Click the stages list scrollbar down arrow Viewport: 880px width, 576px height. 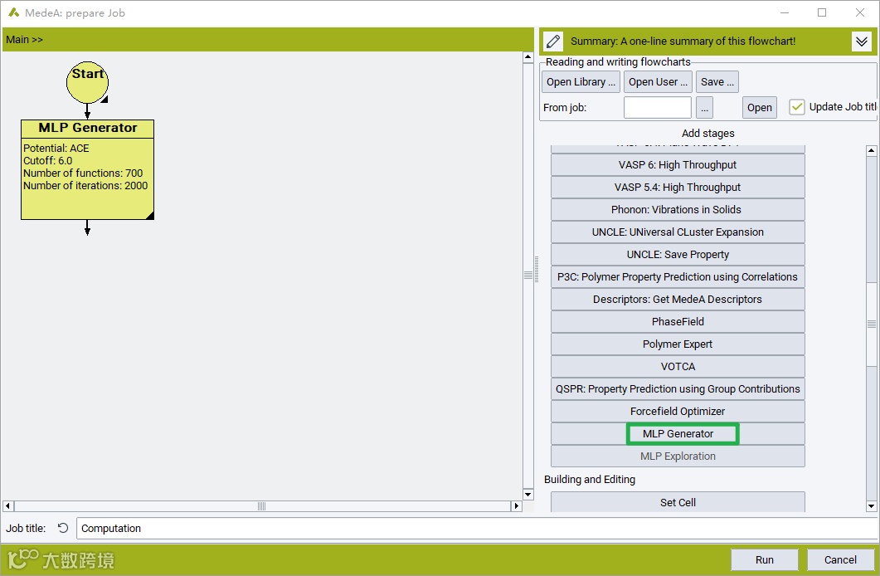pyautogui.click(x=871, y=505)
